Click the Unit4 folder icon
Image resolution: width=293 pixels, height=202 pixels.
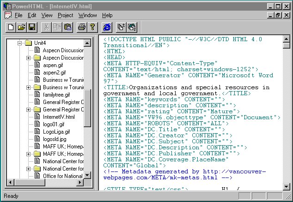tap(28, 43)
